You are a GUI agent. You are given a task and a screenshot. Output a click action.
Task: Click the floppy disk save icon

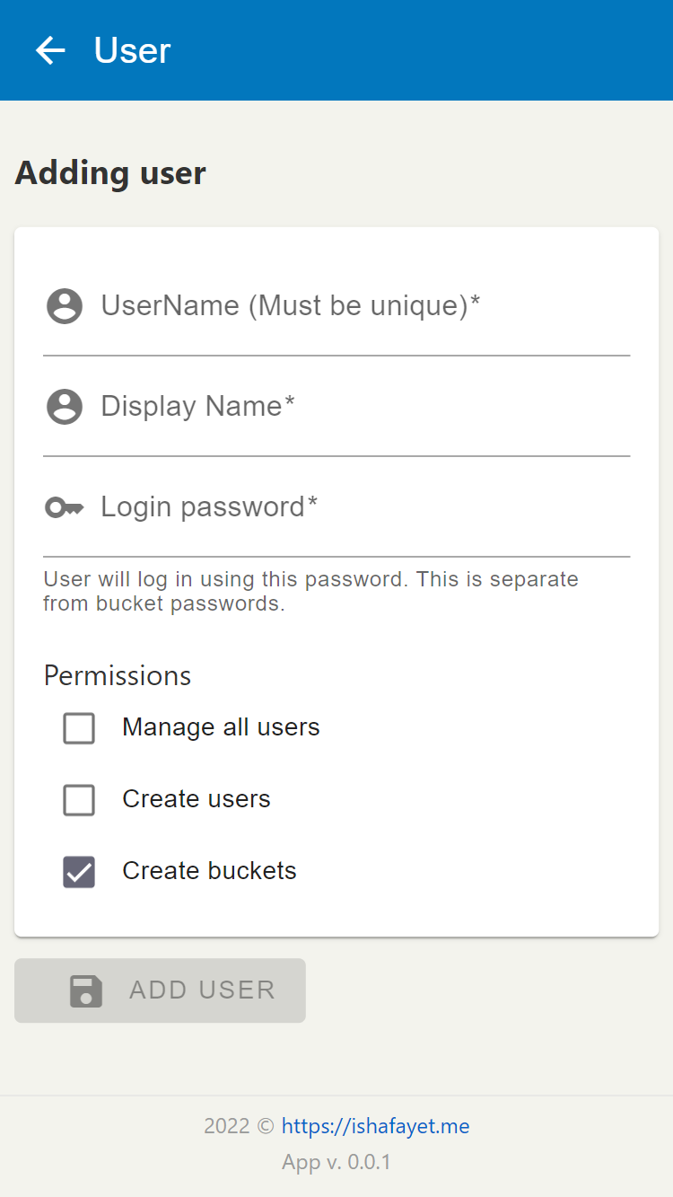(86, 991)
